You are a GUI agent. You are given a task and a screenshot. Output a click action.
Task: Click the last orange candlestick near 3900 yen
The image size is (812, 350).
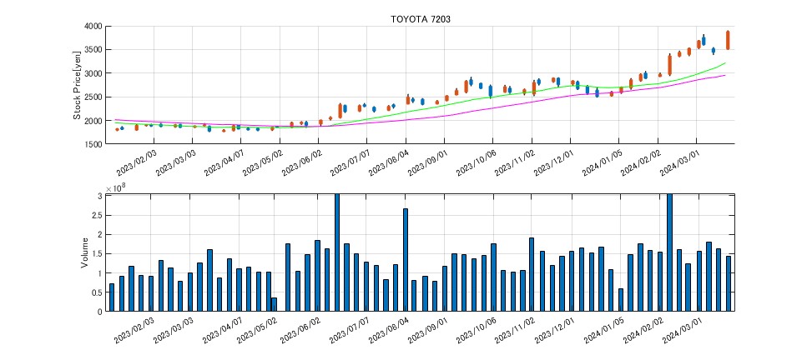click(x=728, y=40)
